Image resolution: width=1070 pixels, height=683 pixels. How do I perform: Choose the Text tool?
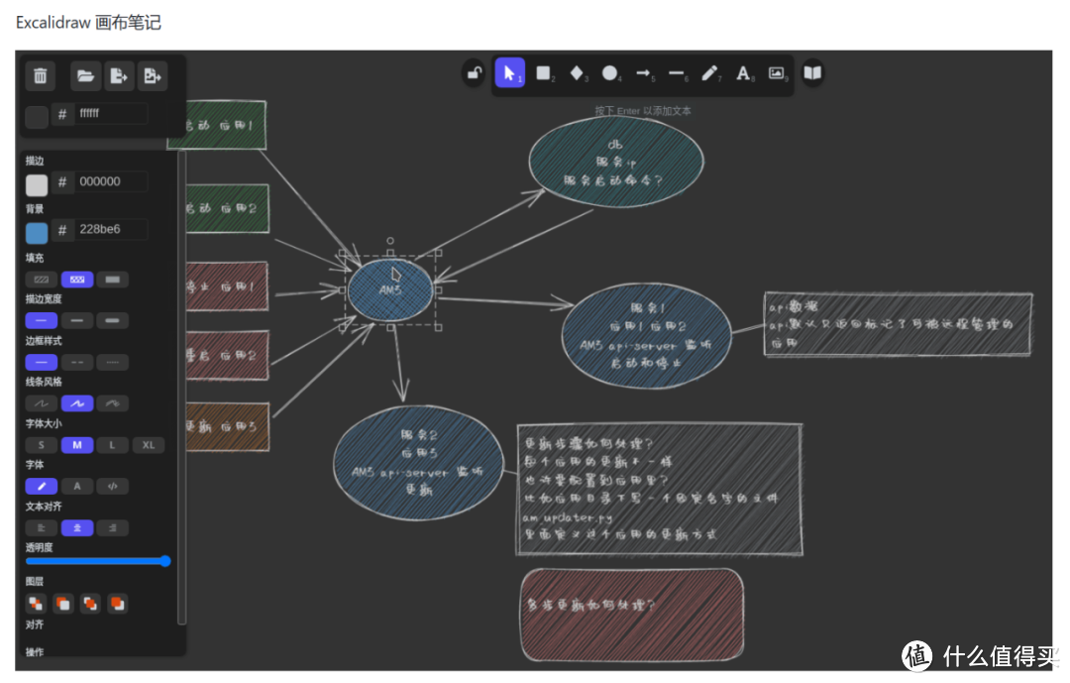[x=743, y=73]
